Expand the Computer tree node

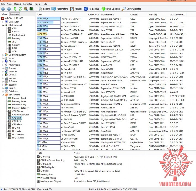click(3, 22)
